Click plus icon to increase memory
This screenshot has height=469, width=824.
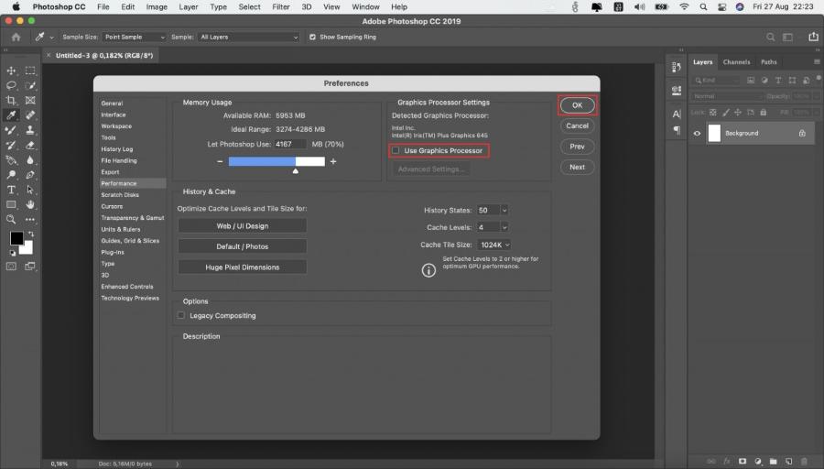[x=333, y=161]
